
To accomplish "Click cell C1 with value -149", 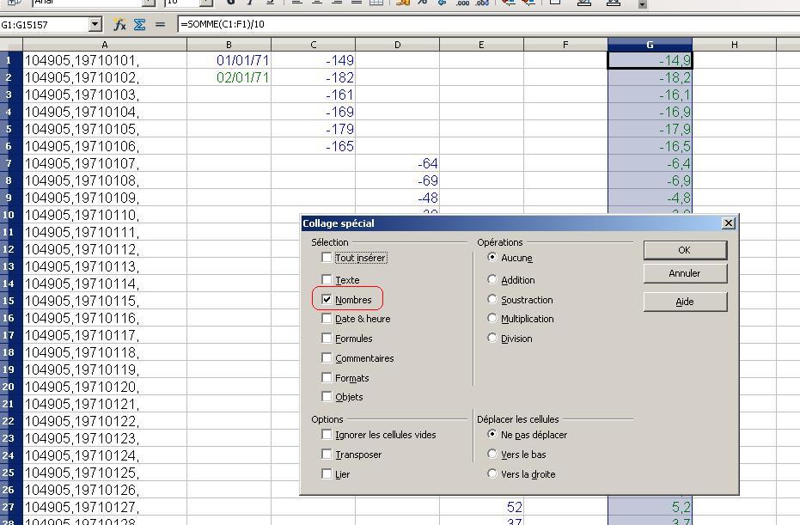I will tap(314, 60).
